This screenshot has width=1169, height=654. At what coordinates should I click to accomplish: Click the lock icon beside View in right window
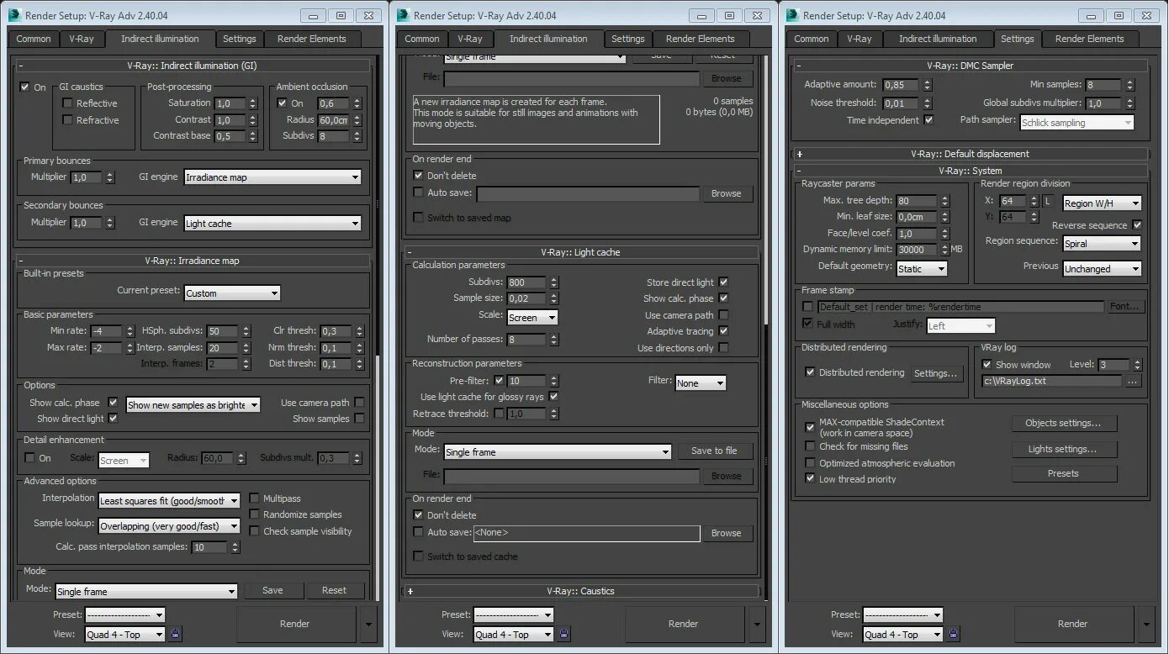(x=954, y=634)
